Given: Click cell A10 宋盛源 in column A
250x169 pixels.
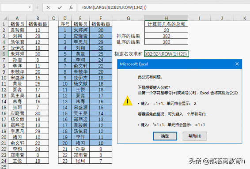Looking at the screenshot, I should pyautogui.click(x=17, y=78).
